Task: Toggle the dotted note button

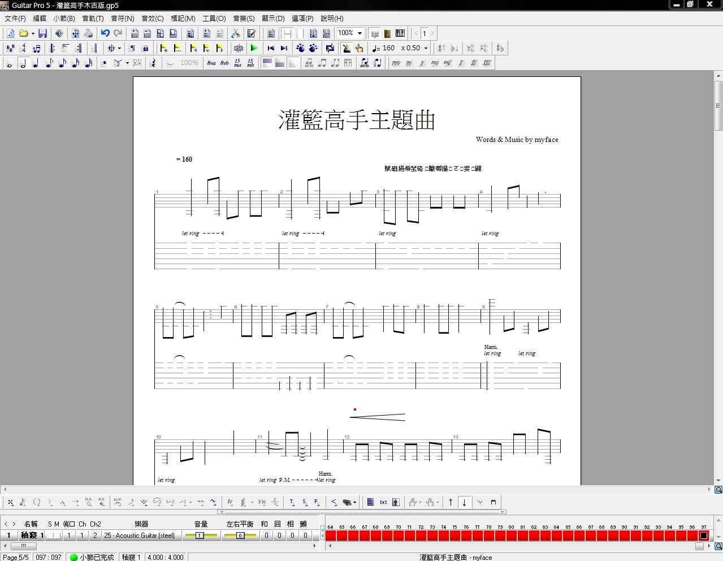Action: click(x=103, y=63)
